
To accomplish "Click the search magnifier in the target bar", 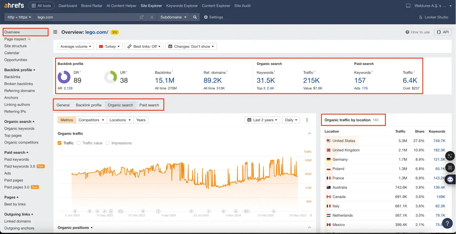I will click(195, 17).
